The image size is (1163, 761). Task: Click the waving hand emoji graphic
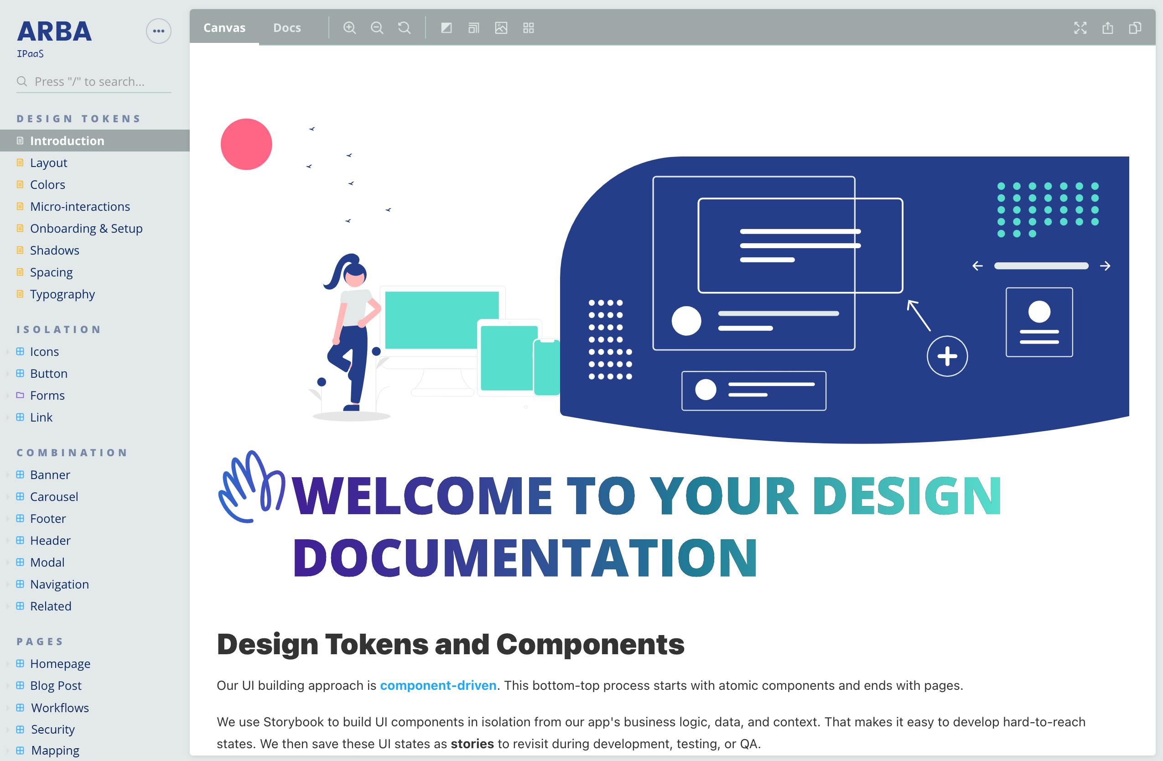coord(252,486)
